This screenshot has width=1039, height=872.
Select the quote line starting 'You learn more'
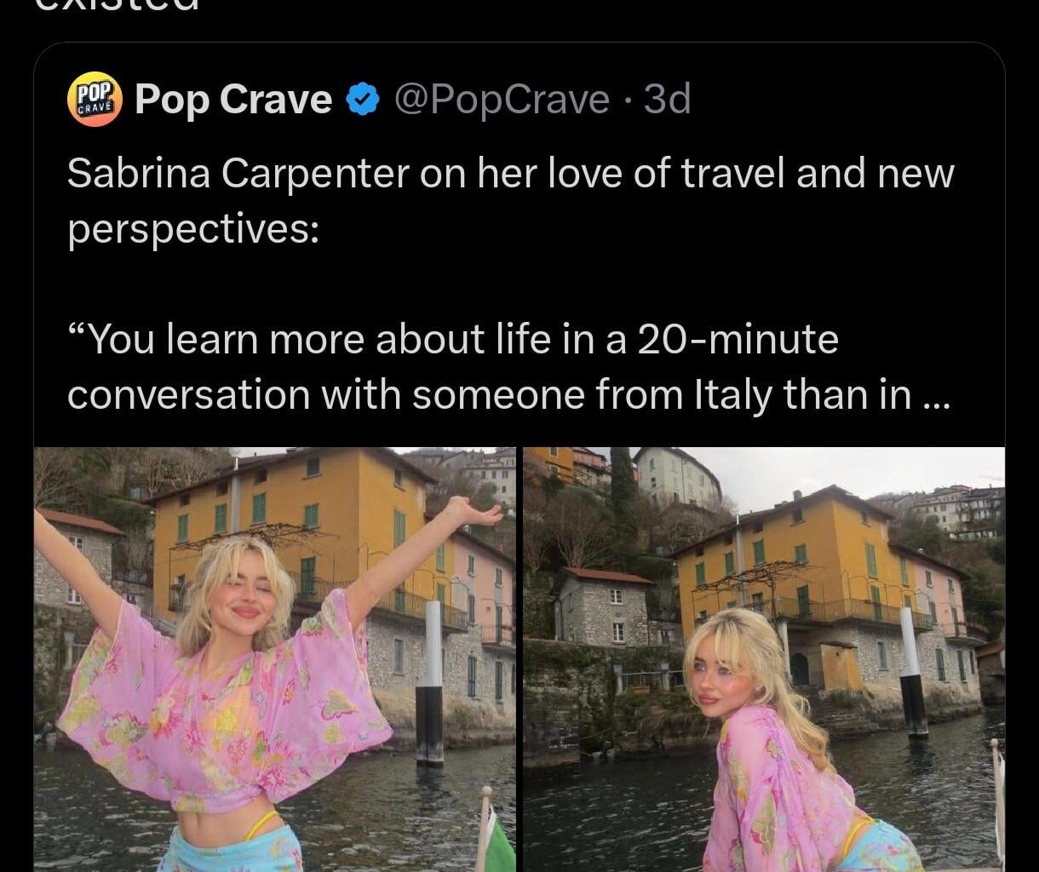(x=453, y=340)
